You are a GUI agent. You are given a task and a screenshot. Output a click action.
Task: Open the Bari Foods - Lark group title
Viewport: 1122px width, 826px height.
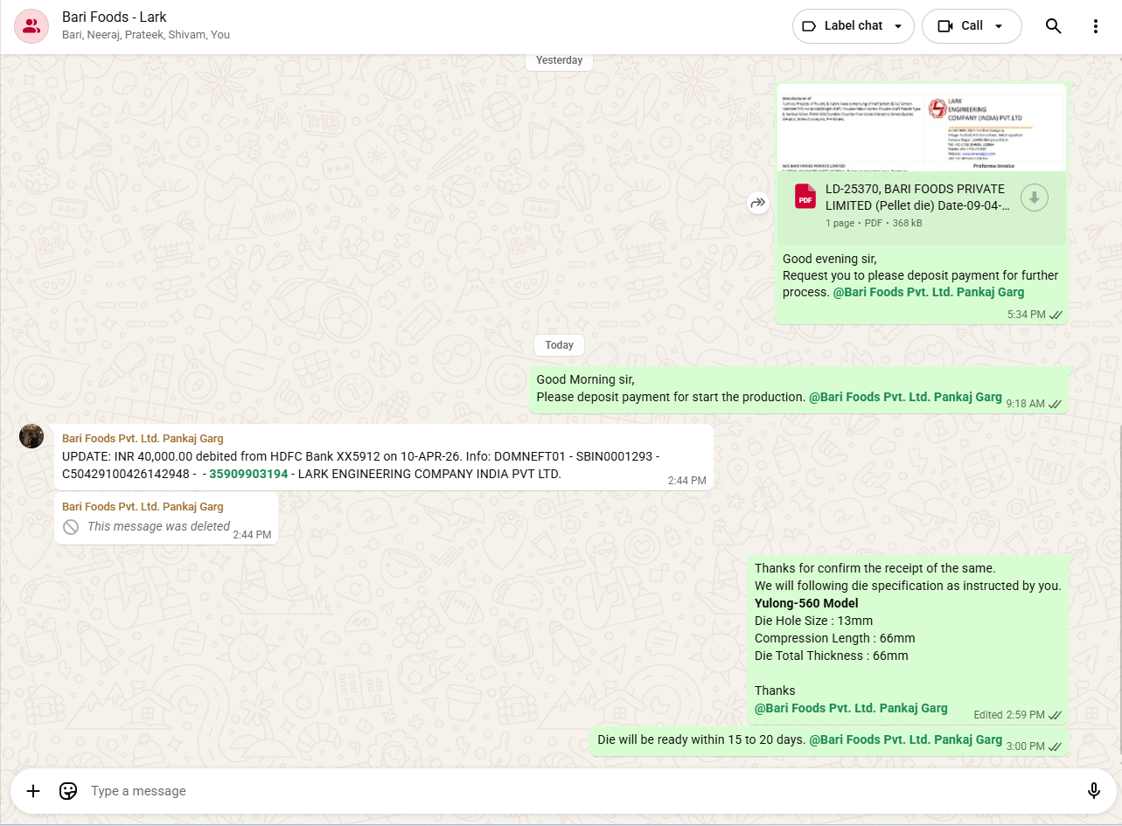pos(115,17)
